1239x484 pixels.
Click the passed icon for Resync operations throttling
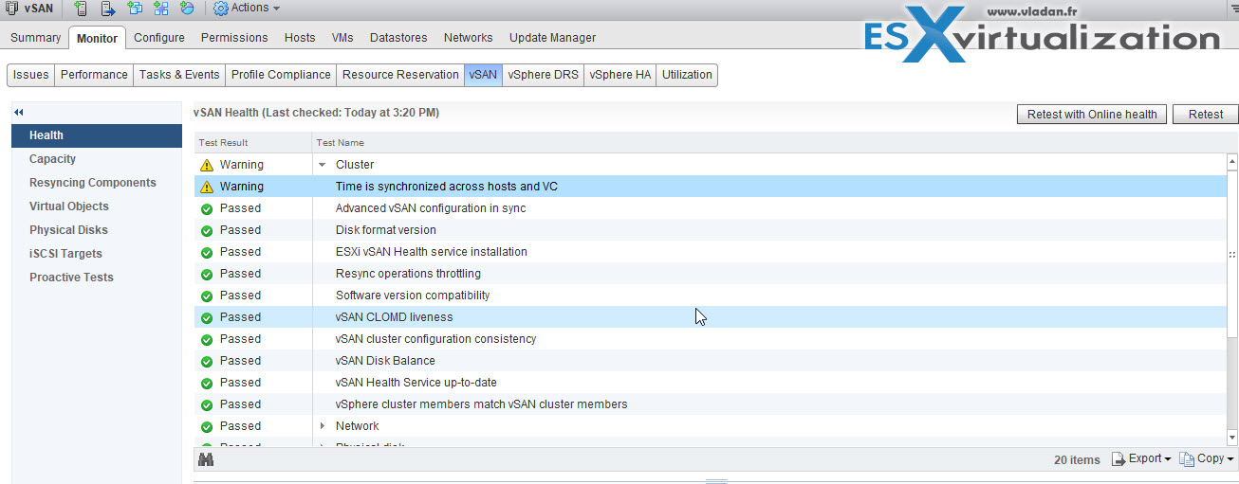pyautogui.click(x=207, y=274)
